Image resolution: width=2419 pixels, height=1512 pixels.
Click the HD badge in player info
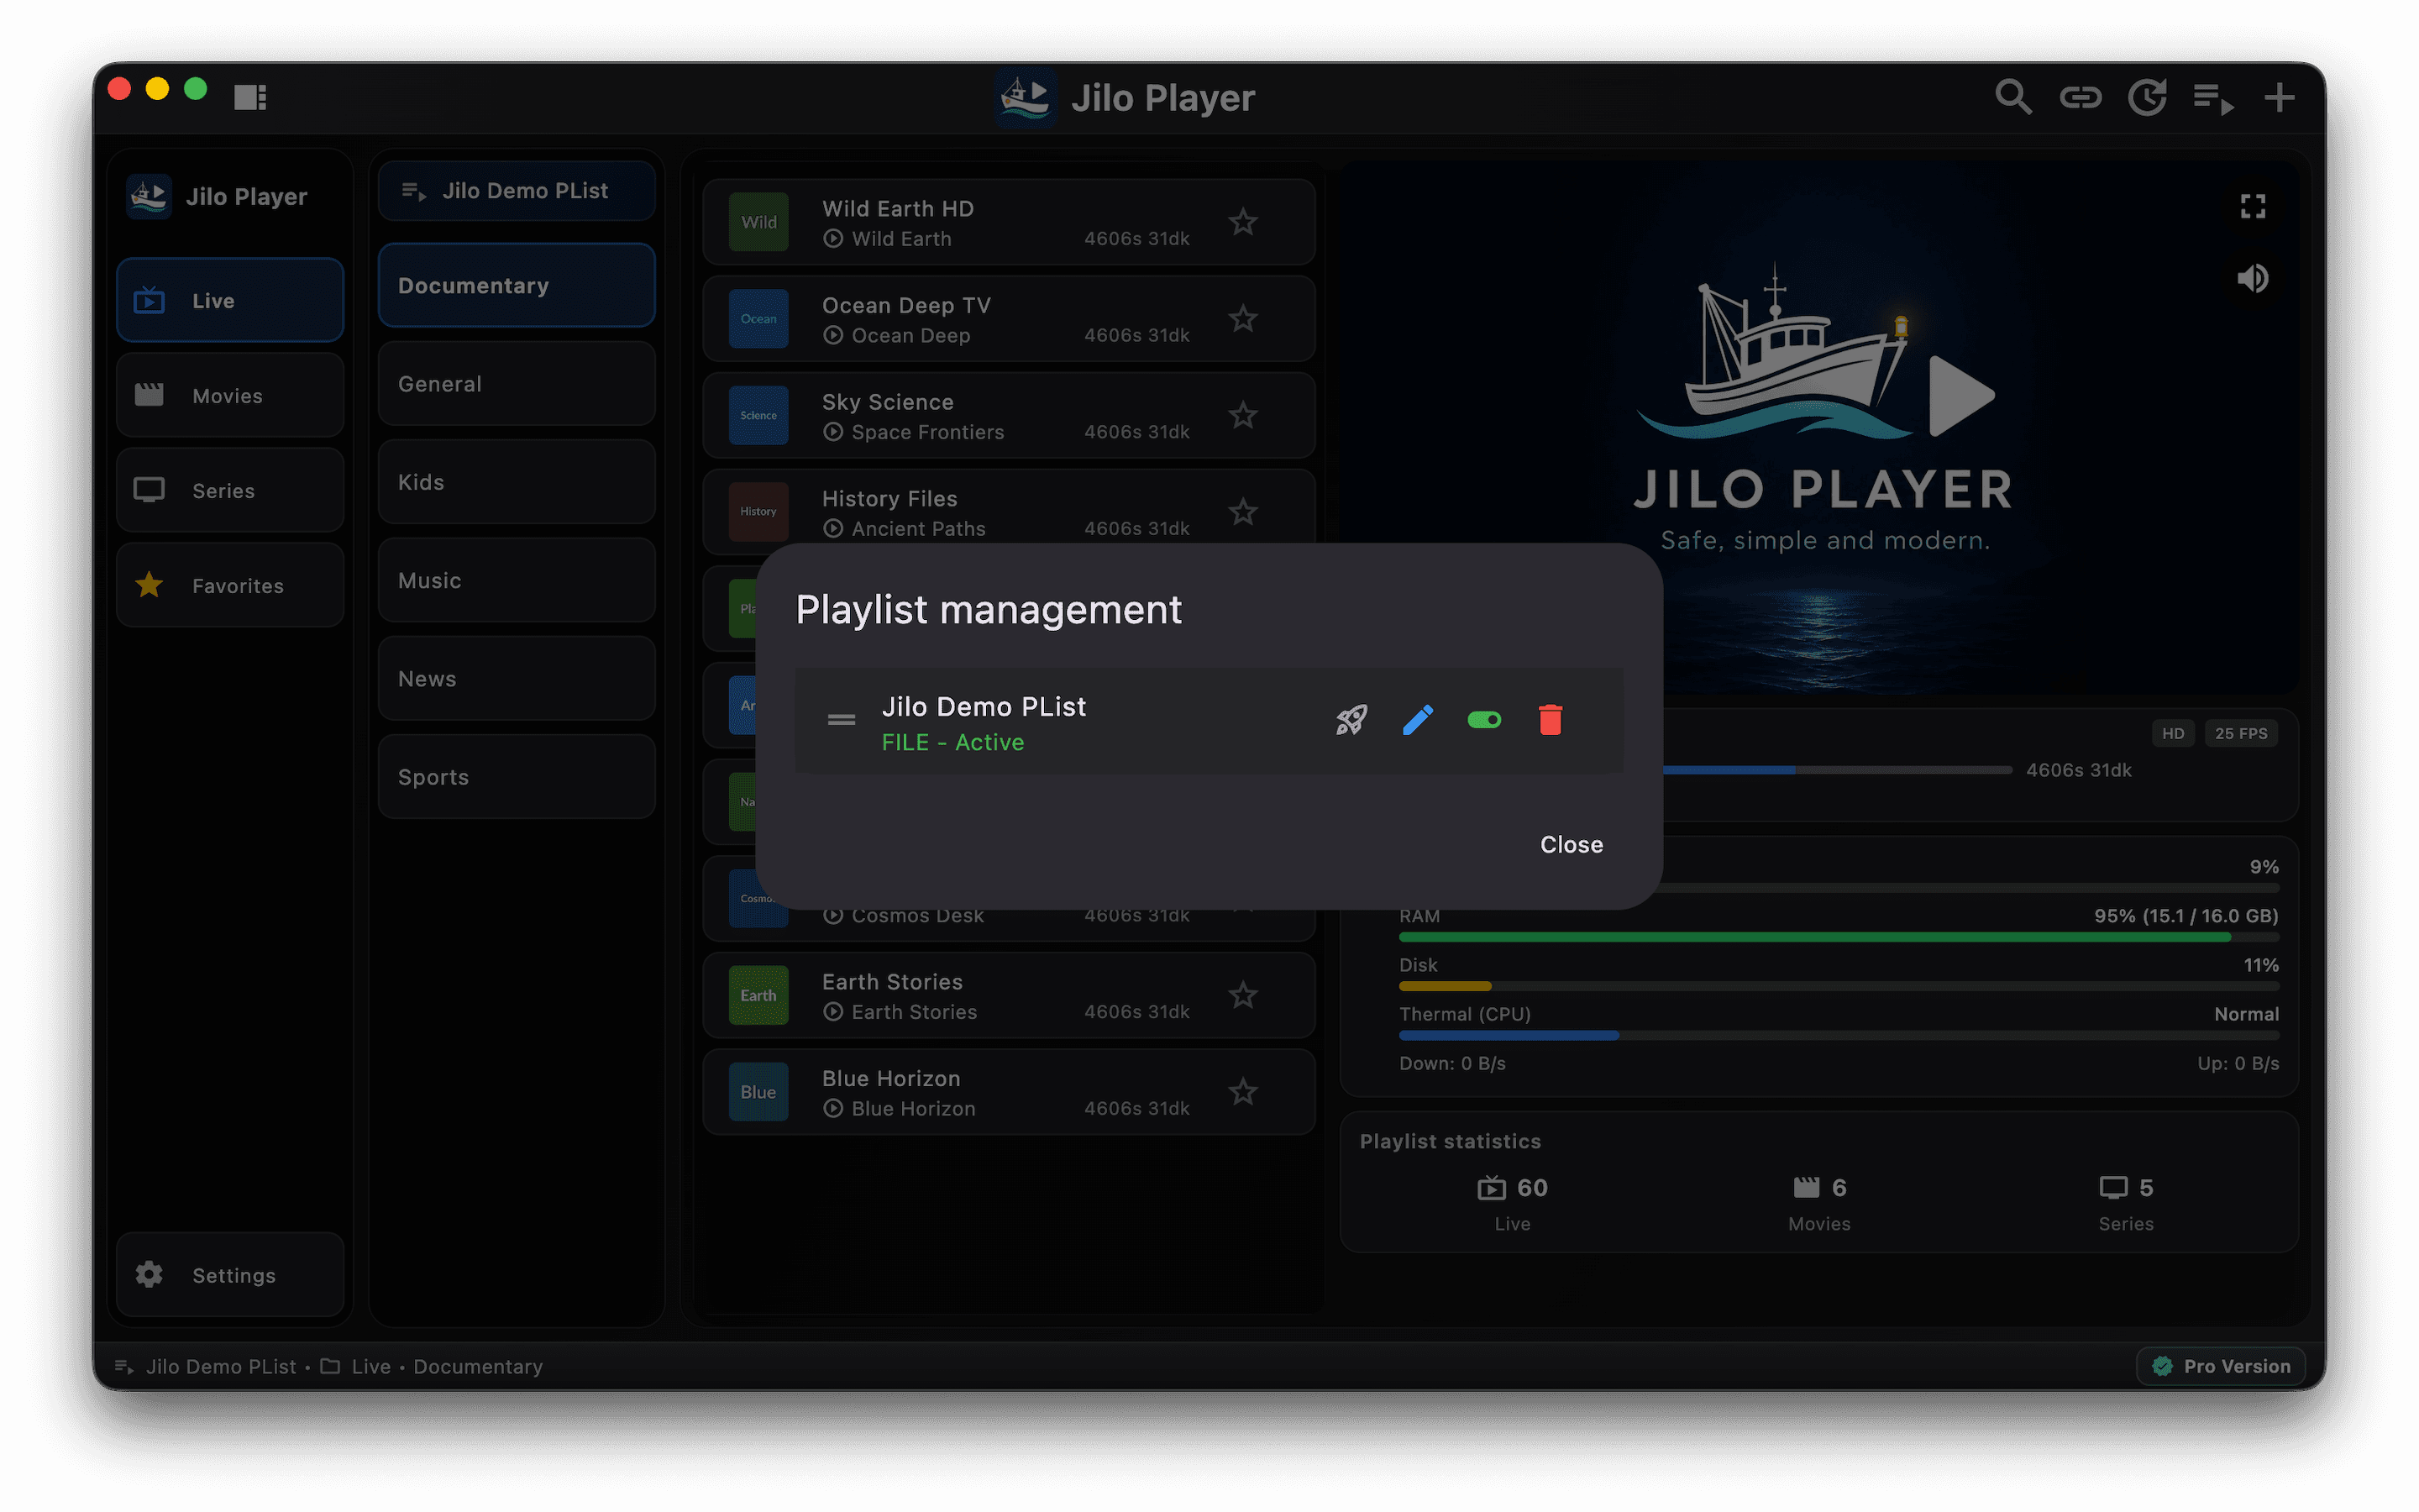click(x=2173, y=734)
